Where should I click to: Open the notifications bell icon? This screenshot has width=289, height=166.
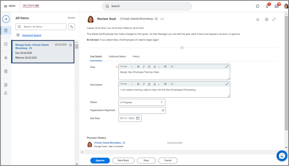267,6
